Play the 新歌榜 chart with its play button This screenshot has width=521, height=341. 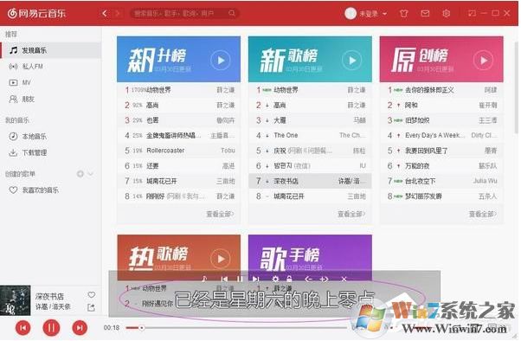[x=351, y=61]
